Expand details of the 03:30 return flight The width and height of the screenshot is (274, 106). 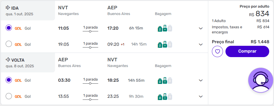[201, 81]
